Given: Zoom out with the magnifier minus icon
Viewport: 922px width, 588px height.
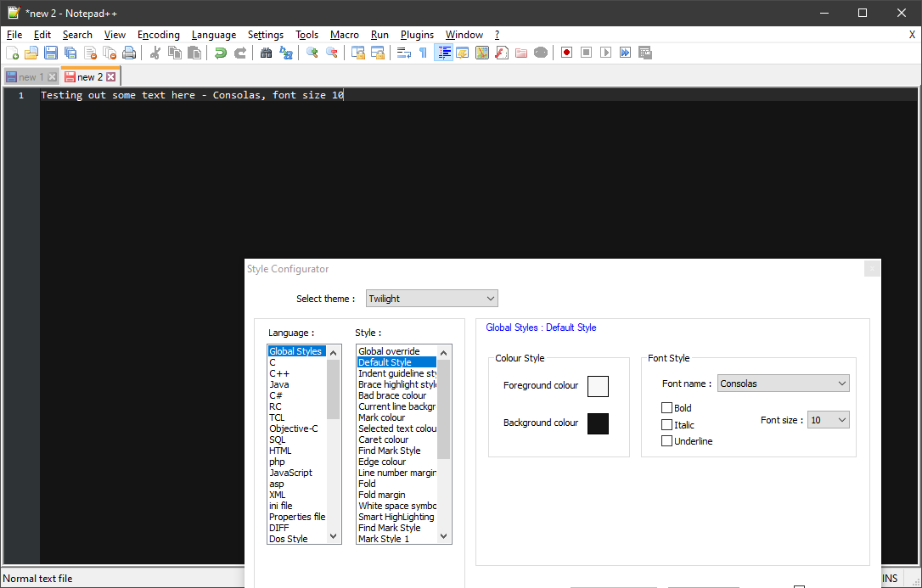Looking at the screenshot, I should pyautogui.click(x=332, y=53).
